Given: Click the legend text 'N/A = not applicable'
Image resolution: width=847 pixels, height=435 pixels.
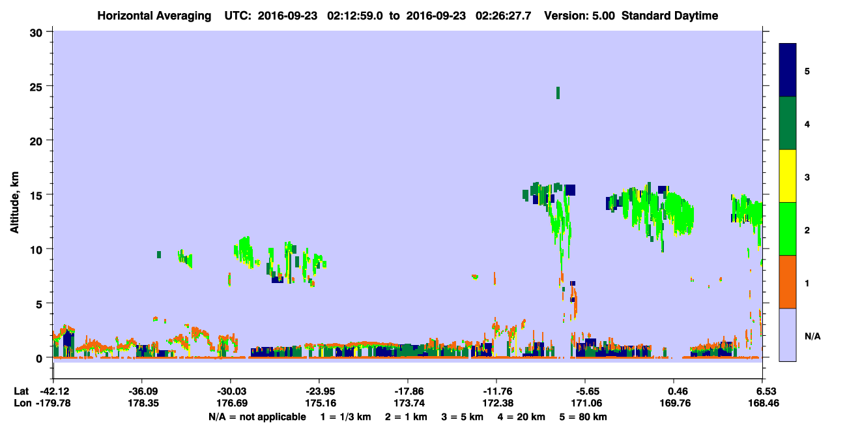Looking at the screenshot, I should (257, 417).
